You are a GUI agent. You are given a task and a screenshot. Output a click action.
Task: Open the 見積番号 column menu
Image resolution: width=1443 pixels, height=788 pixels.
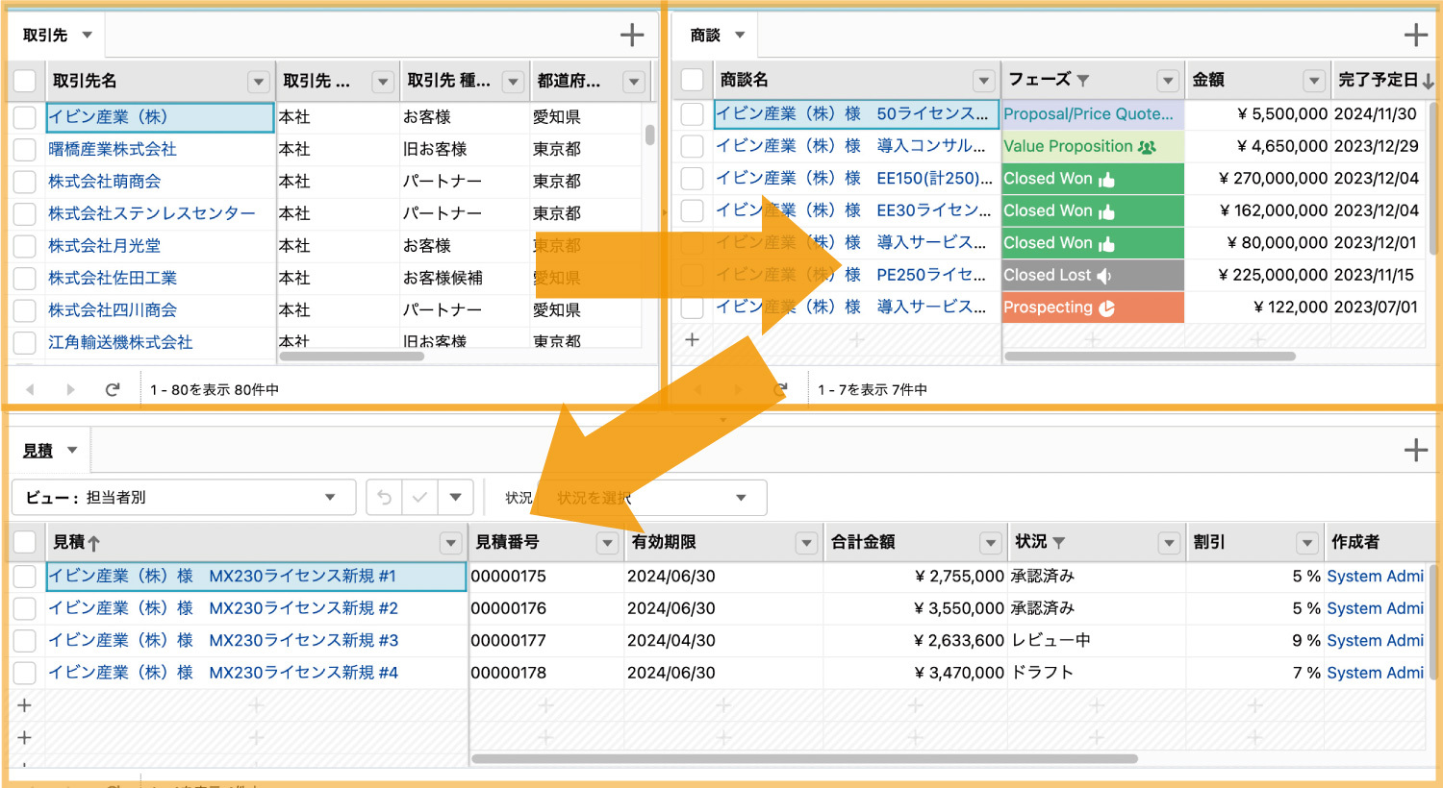click(x=607, y=543)
